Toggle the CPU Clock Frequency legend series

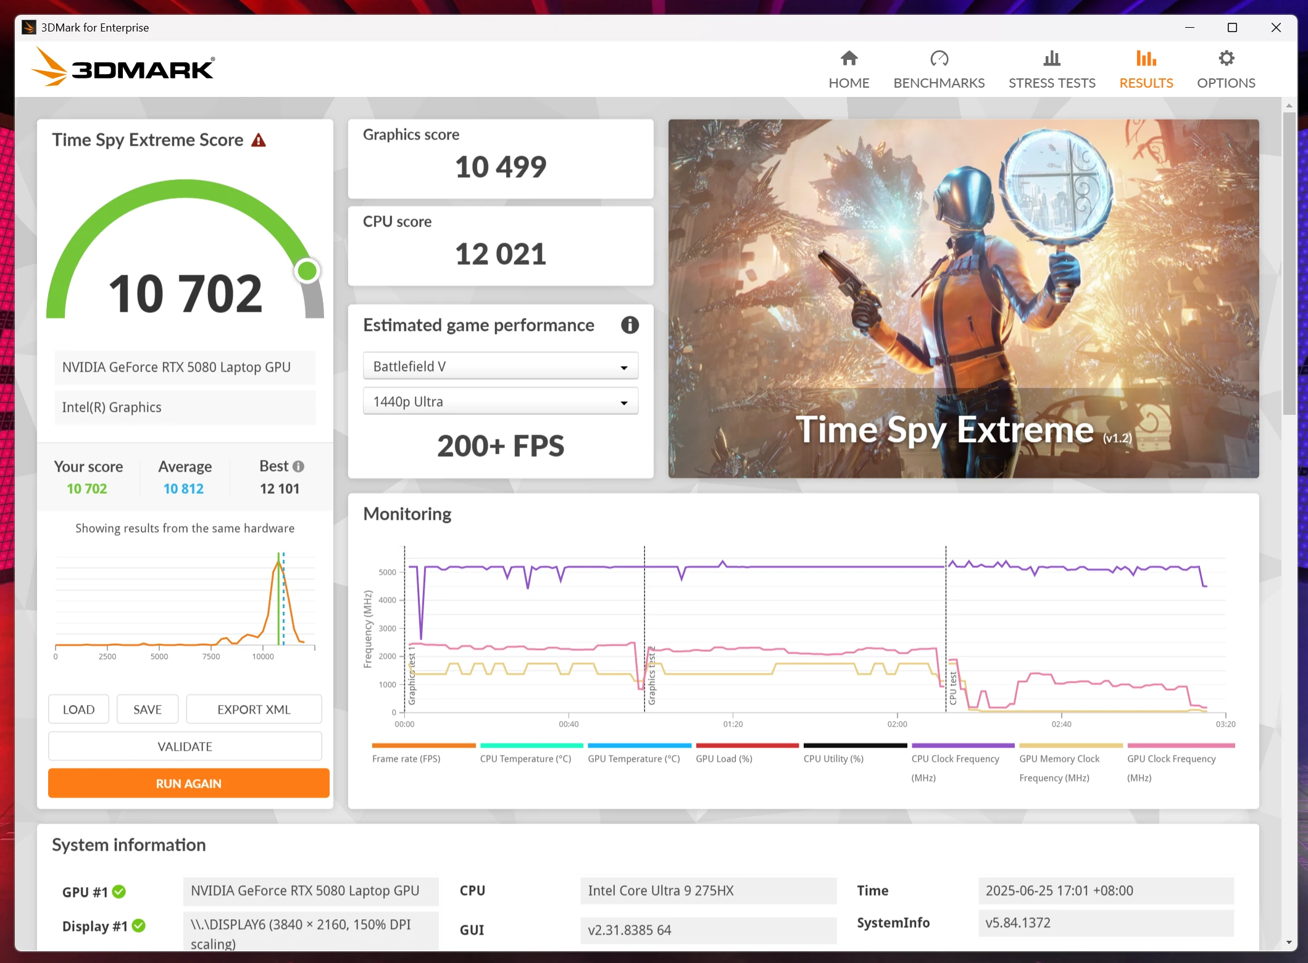[x=955, y=759]
